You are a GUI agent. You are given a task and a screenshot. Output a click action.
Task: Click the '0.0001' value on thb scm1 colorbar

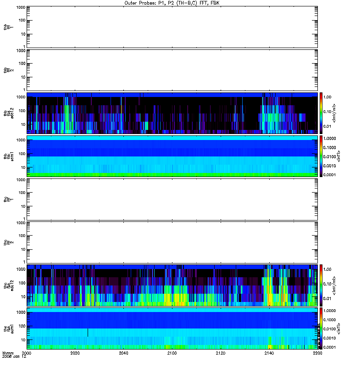point(329,175)
